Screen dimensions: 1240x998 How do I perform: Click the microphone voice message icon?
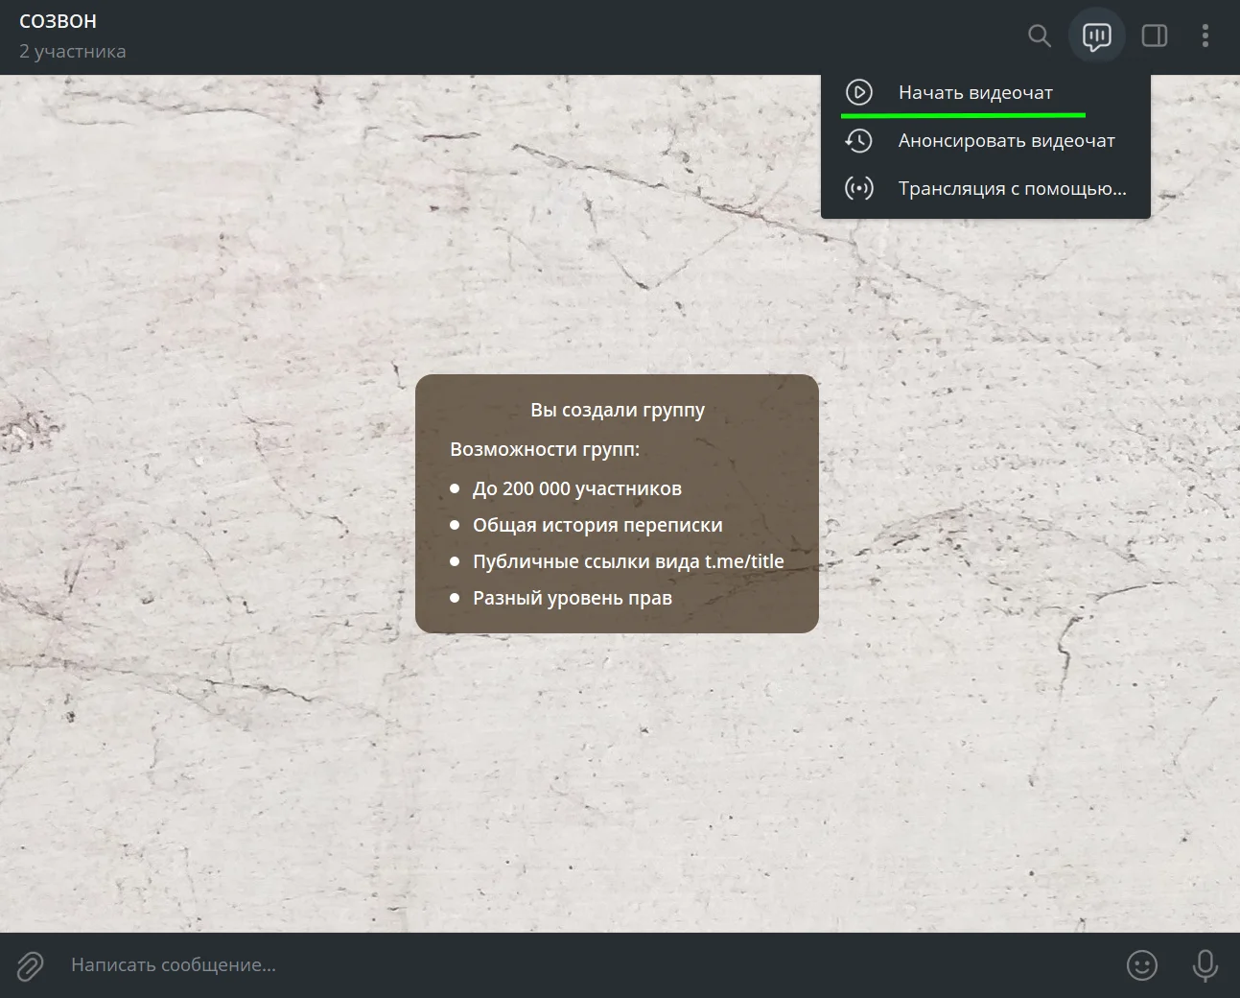(x=1205, y=965)
